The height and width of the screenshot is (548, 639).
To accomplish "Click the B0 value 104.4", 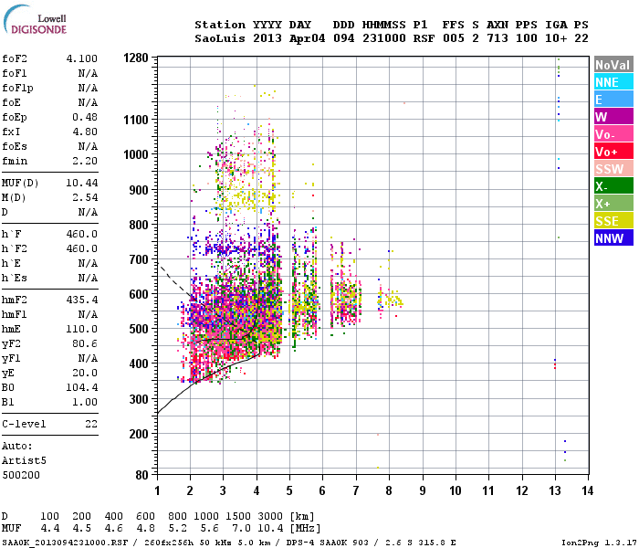I will pos(82,387).
